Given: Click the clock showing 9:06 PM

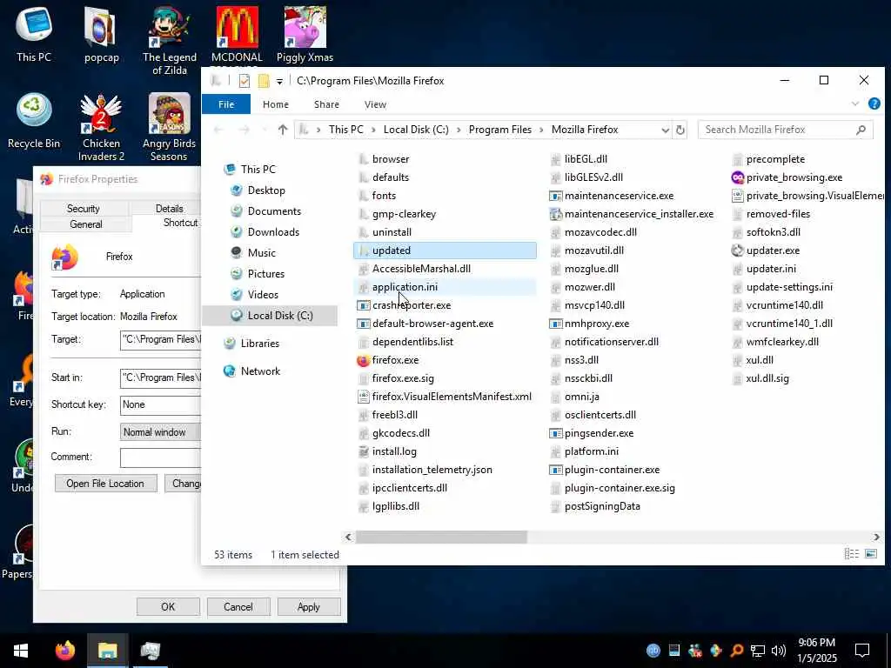Looking at the screenshot, I should [x=816, y=643].
